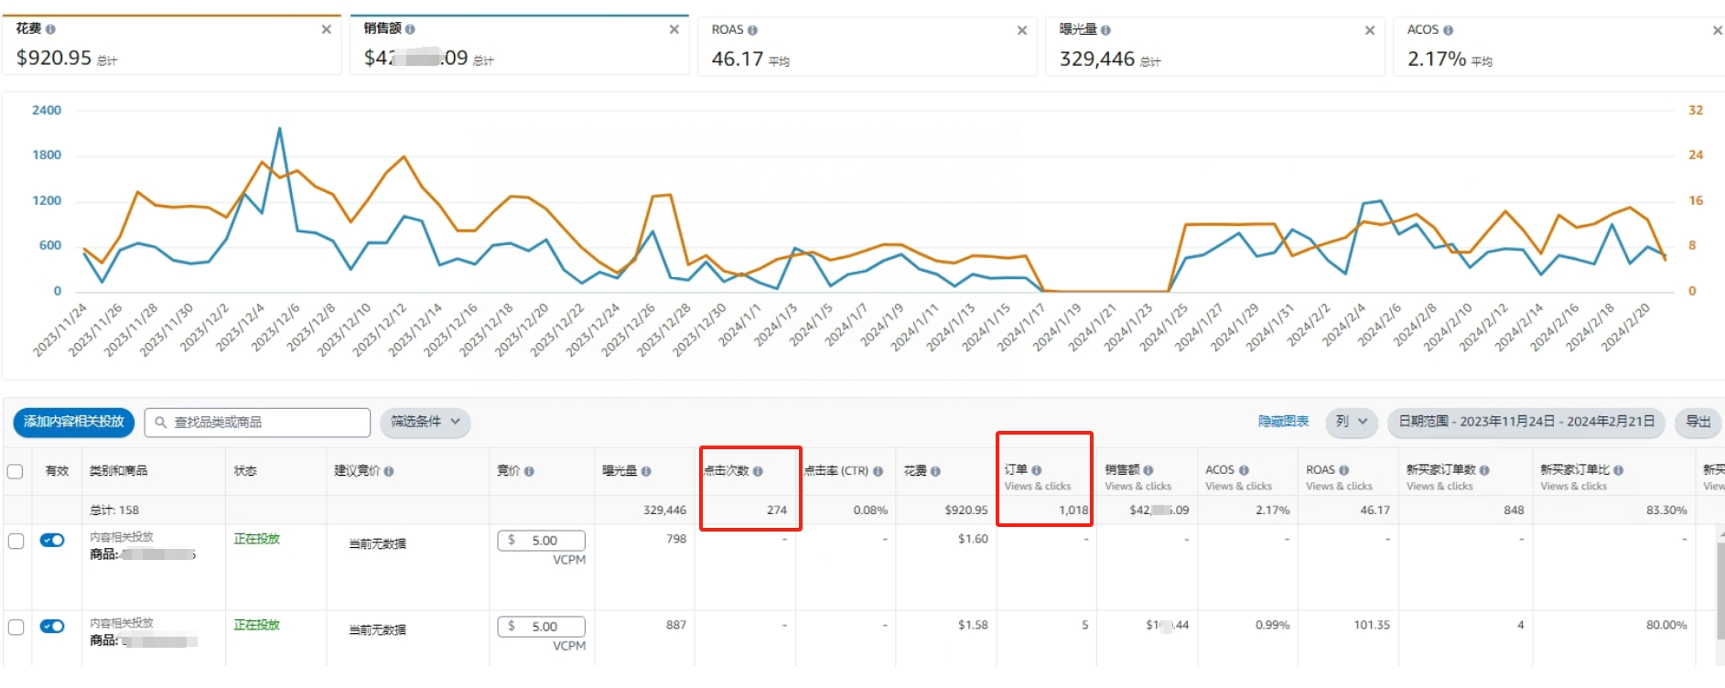Click 添加内容相关投放 button
Viewport: 1725px width, 688px height.
[74, 422]
